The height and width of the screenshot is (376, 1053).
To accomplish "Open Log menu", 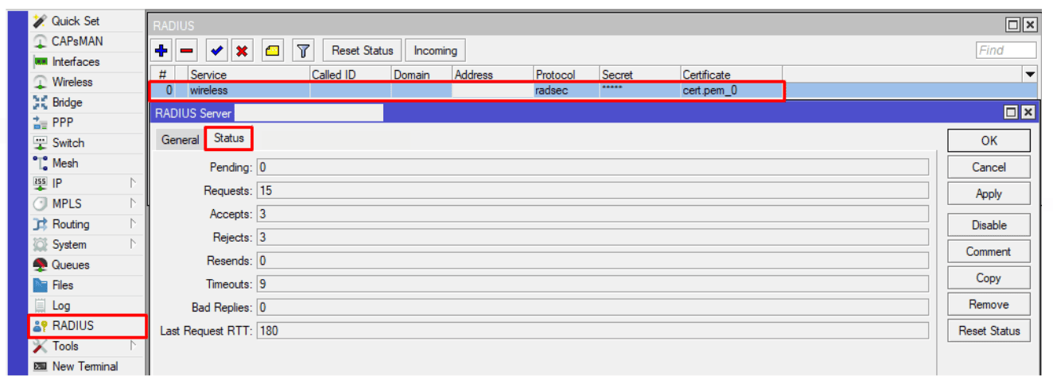I will (x=61, y=305).
